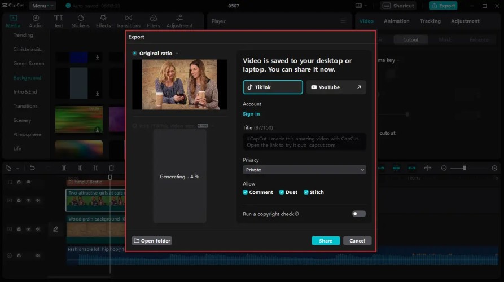
Task: Expand the Menu dropdown in title bar
Action: point(42,6)
